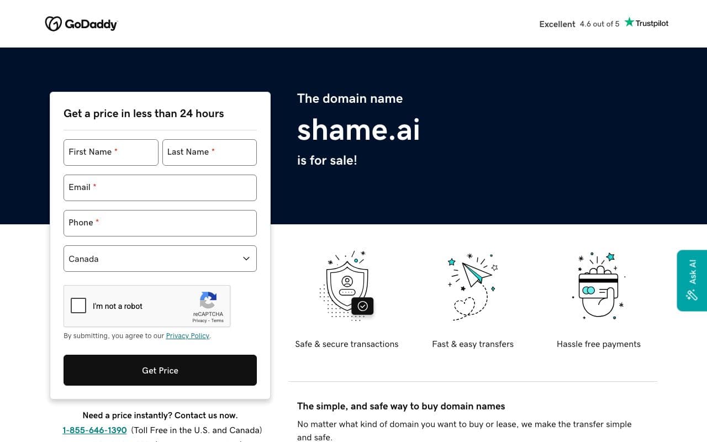Click the reCAPTCHA badge logo

208,301
